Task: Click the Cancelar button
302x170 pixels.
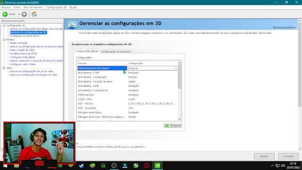Action: (288, 156)
